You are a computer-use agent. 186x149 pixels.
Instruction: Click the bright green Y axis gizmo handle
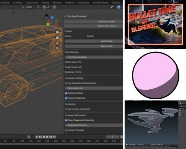tap(48, 24)
